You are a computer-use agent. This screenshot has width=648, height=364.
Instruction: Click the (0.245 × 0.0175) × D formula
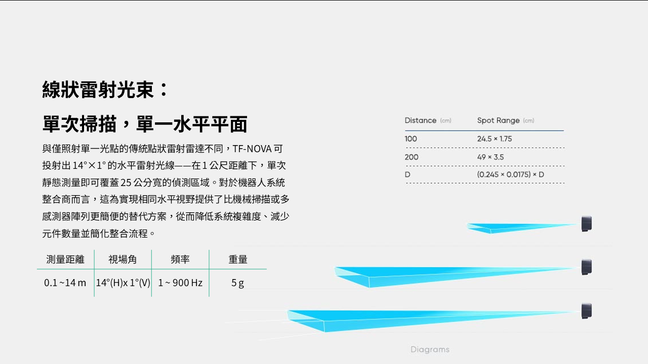click(510, 174)
